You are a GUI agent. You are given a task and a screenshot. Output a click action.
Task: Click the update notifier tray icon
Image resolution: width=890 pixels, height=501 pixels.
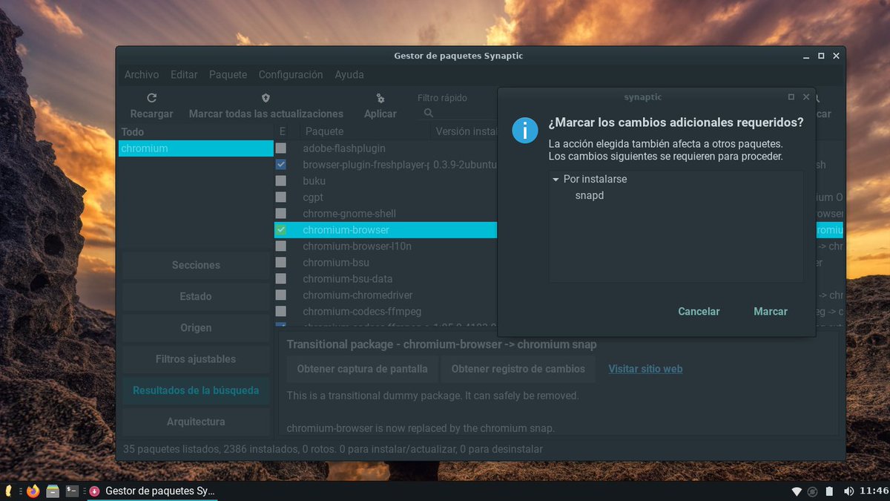pyautogui.click(x=813, y=491)
